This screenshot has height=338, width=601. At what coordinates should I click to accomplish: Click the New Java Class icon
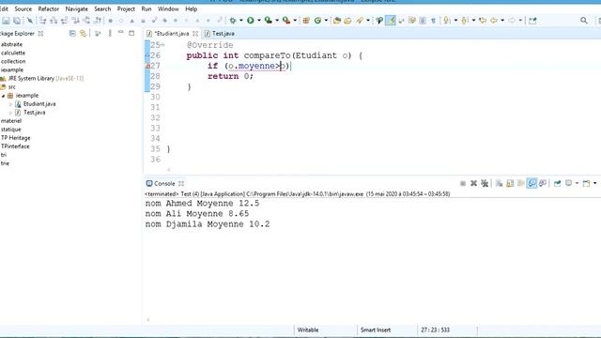317,21
